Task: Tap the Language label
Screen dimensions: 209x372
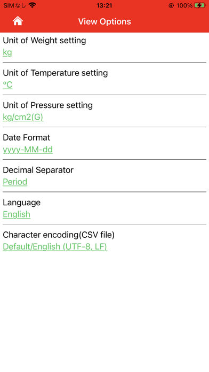Action: tap(21, 203)
